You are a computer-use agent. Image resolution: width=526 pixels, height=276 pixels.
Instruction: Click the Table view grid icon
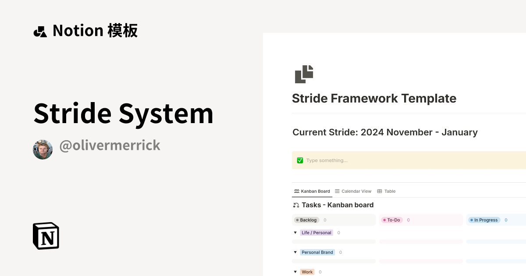[x=380, y=191]
